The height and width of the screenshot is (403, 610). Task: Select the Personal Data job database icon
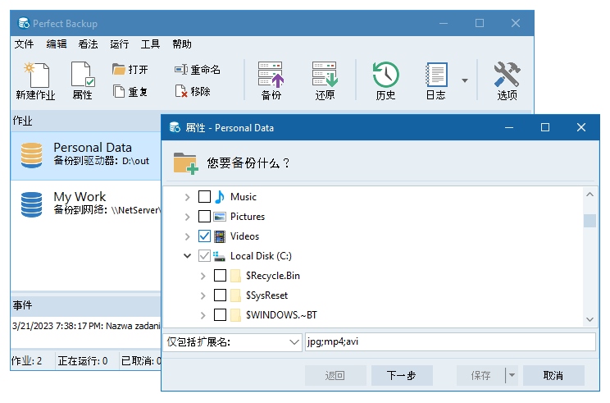coord(31,155)
